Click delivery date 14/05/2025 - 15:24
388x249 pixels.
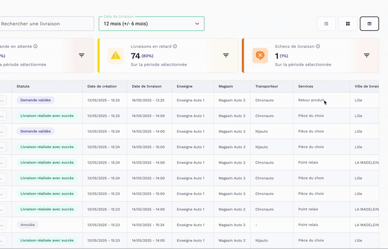pos(148,225)
